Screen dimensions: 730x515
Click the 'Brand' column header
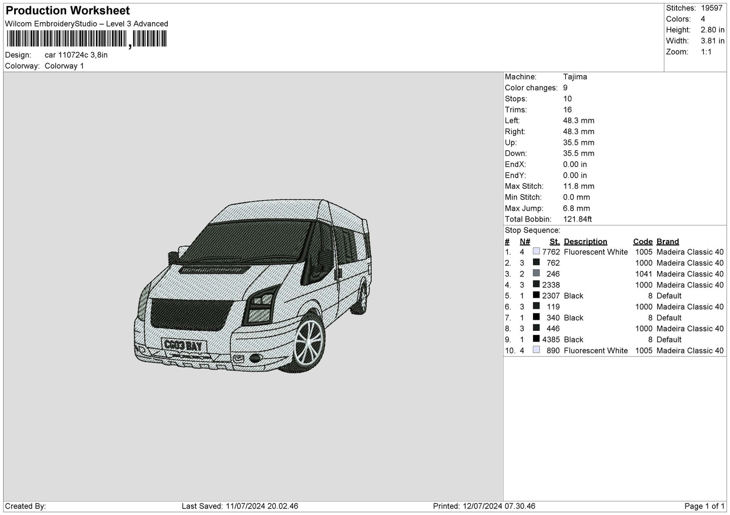(x=668, y=242)
